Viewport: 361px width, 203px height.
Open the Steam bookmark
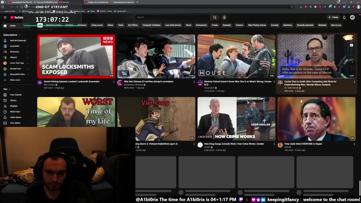coord(91,11)
